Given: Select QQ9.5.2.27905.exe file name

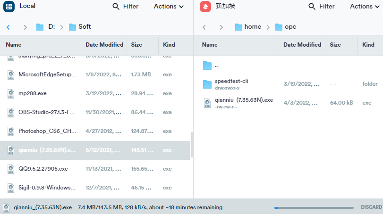Looking at the screenshot, I should (x=43, y=169).
